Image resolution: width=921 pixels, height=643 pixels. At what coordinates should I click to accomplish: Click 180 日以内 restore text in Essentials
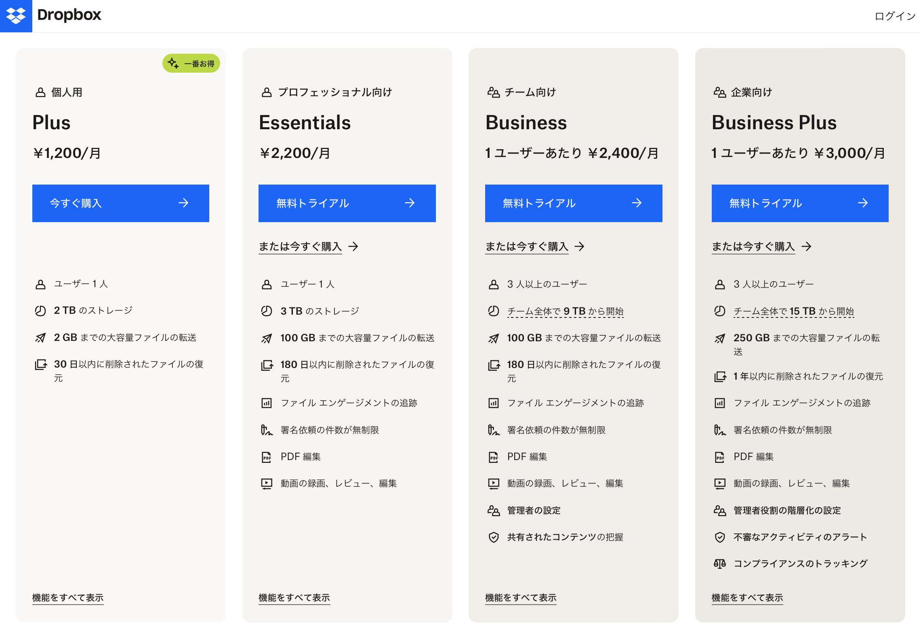pyautogui.click(x=357, y=371)
